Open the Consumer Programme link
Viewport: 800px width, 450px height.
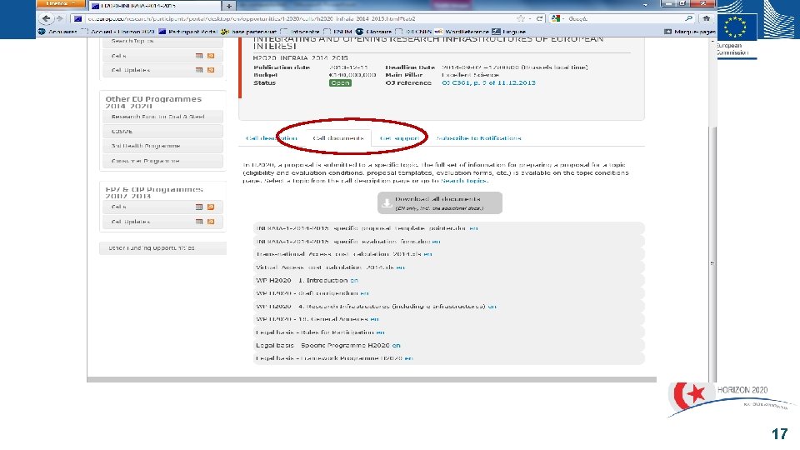click(x=162, y=161)
